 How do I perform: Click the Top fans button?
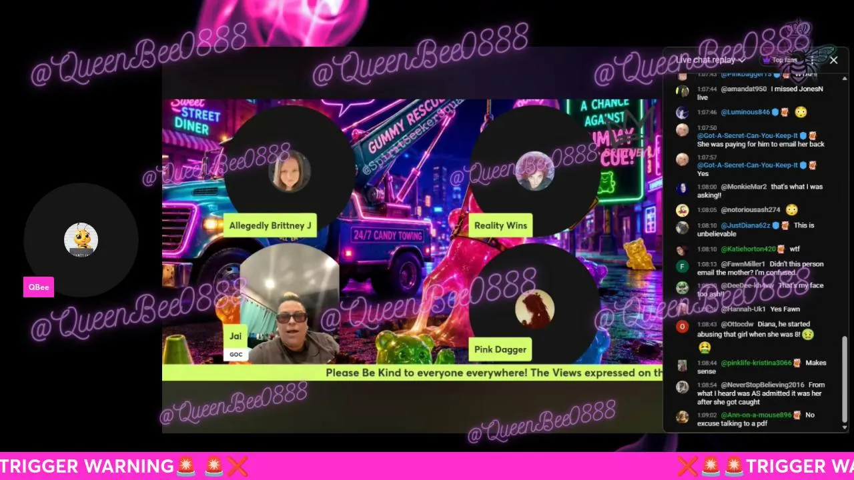coord(779,60)
